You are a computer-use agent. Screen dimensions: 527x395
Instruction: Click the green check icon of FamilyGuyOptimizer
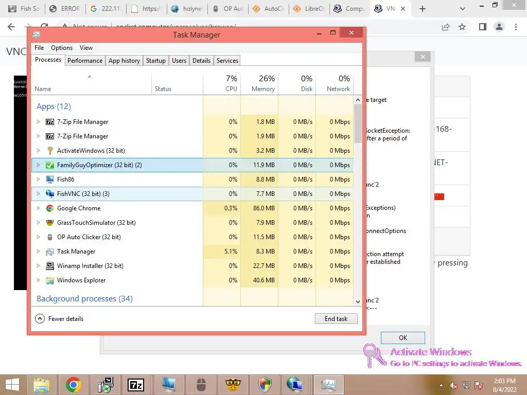coord(50,165)
